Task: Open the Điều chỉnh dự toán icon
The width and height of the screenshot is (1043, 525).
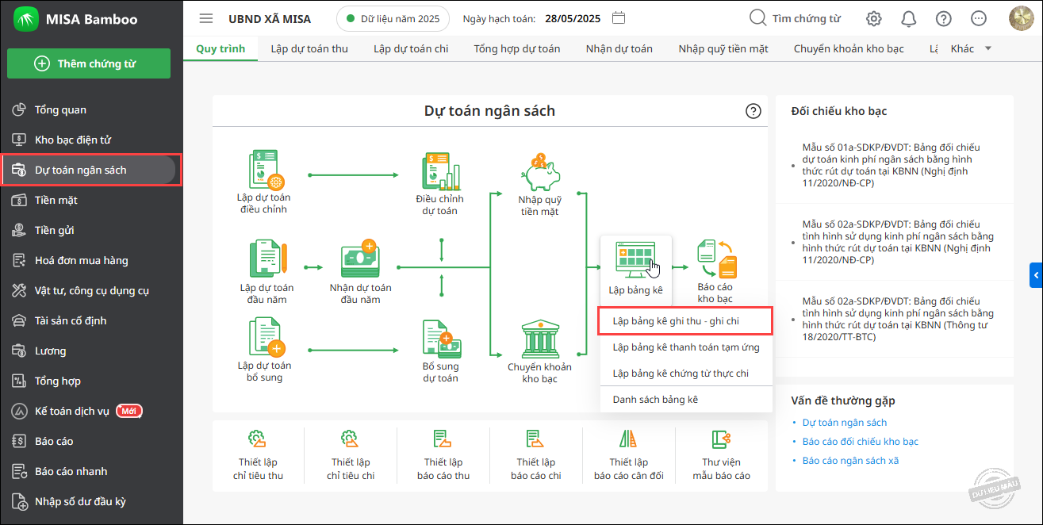Action: [x=441, y=171]
